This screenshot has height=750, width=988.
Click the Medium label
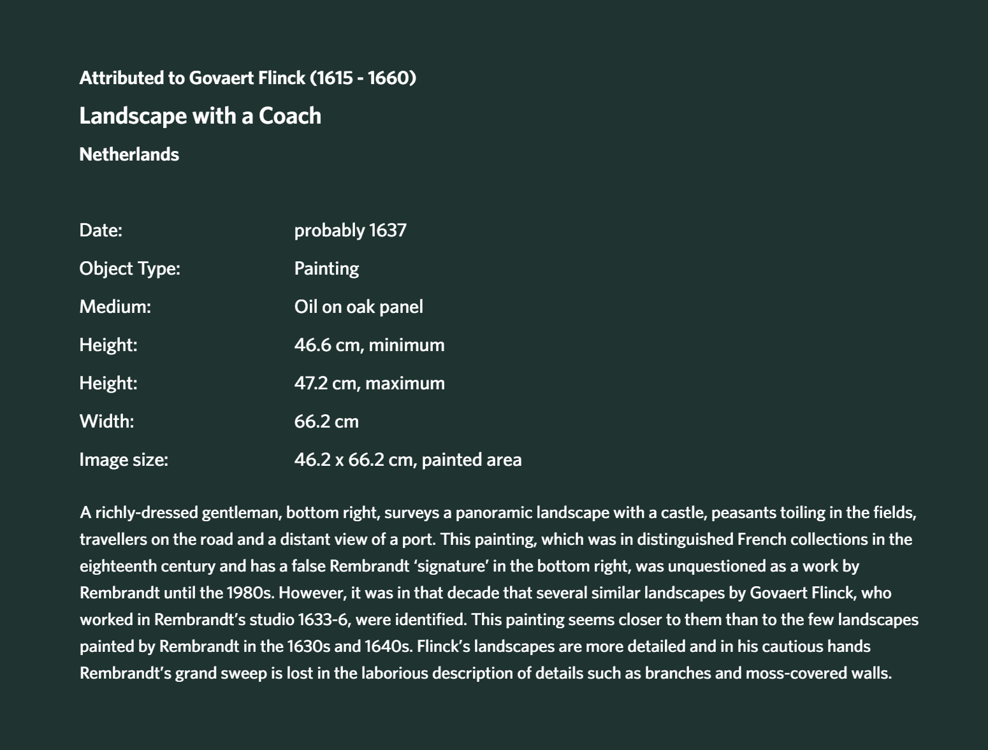(115, 306)
